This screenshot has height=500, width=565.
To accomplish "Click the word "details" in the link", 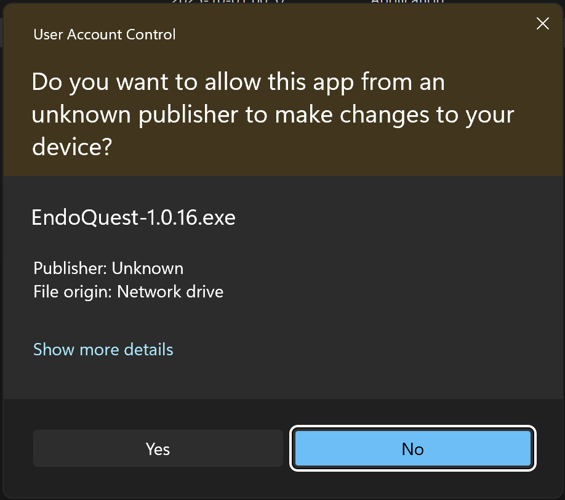I will point(148,350).
